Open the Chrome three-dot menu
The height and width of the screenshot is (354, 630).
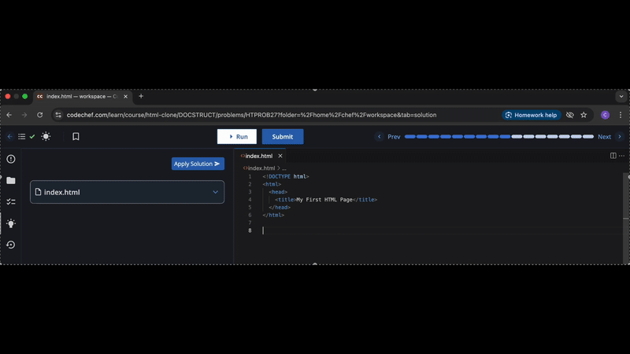click(621, 115)
